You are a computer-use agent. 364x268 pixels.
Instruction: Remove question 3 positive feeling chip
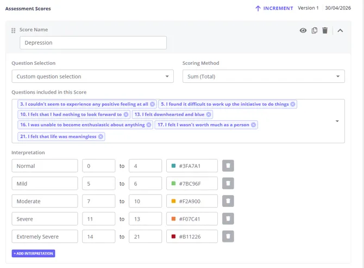click(x=152, y=104)
